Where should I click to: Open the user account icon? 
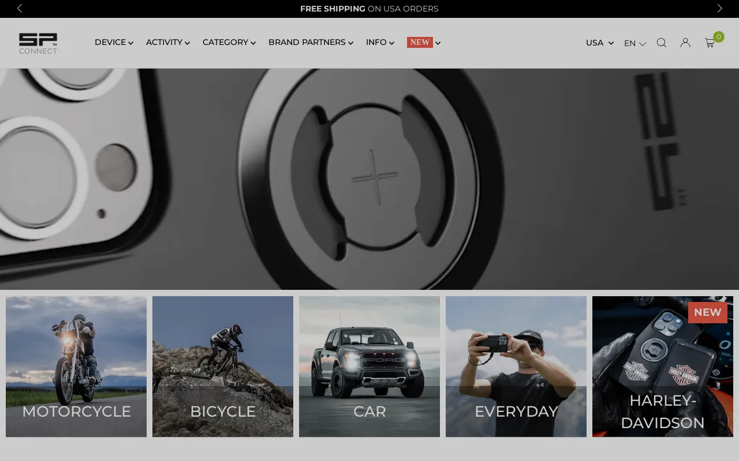(685, 43)
